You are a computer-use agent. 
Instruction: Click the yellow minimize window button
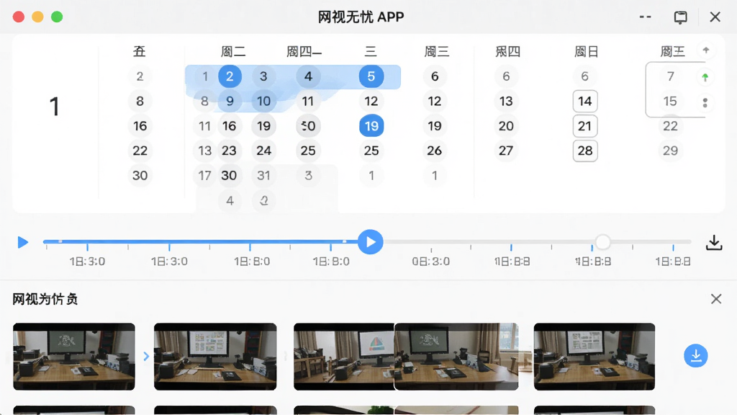point(37,17)
